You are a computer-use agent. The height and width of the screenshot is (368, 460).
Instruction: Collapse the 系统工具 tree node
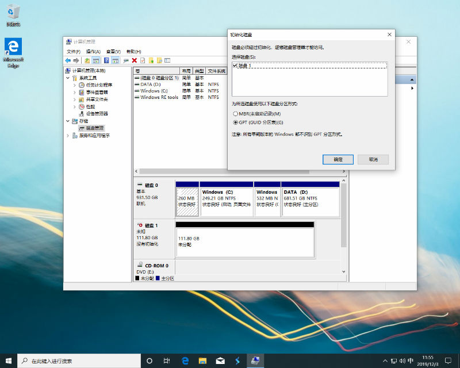(68, 78)
